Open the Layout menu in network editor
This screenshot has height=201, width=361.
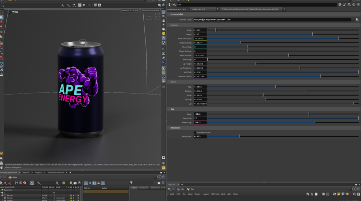point(206,194)
